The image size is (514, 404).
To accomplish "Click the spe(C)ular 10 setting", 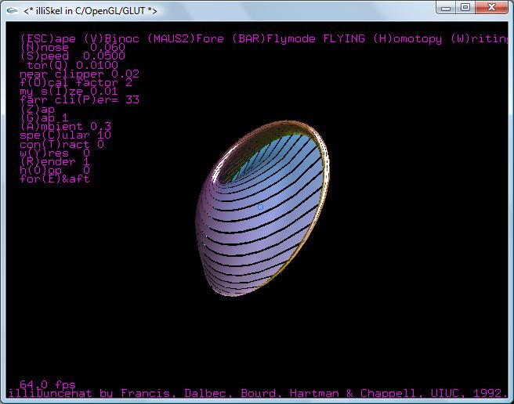I will pos(65,135).
